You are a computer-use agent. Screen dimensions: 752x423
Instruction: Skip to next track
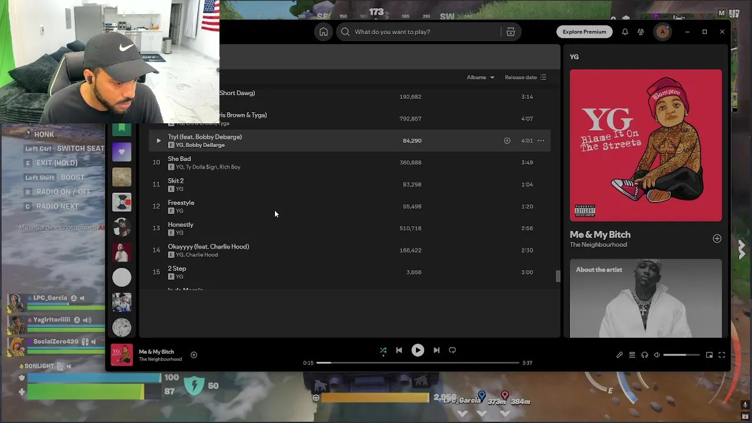pos(437,350)
